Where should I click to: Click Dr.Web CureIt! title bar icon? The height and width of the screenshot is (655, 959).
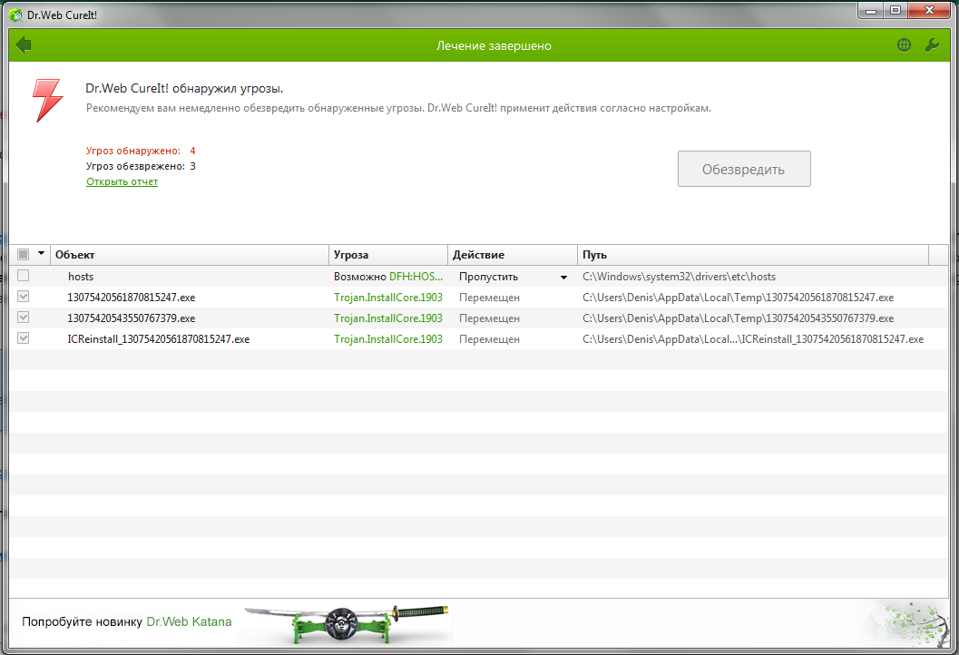pyautogui.click(x=16, y=15)
